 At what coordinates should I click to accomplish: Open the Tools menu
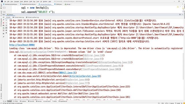click(38, 1)
